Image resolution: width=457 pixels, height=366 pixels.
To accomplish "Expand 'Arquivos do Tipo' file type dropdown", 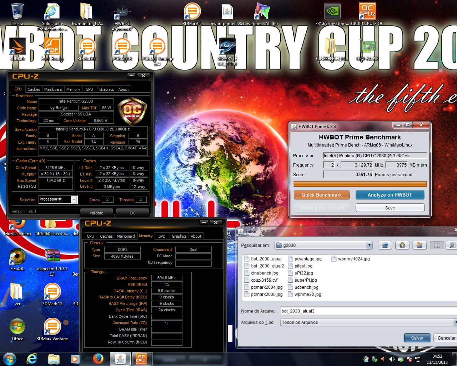I will (455, 322).
